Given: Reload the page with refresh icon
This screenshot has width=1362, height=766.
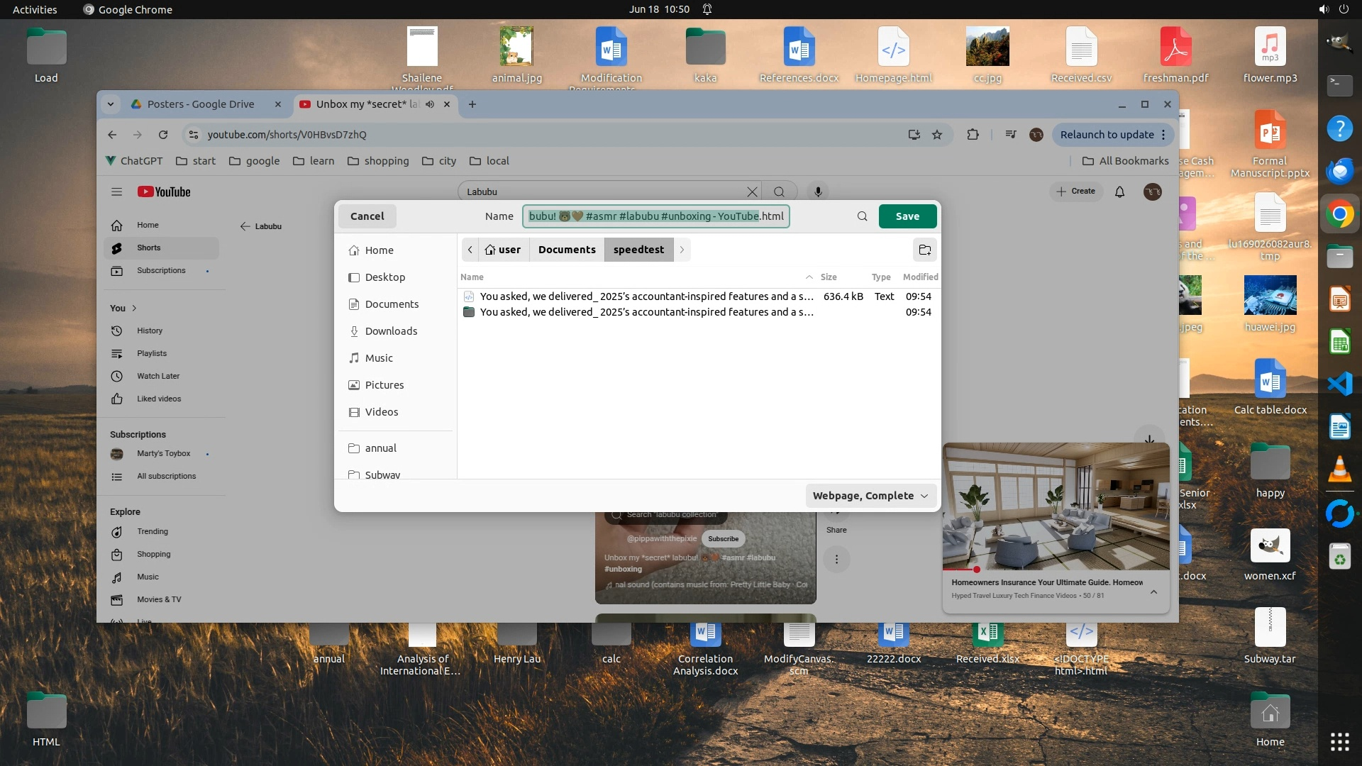Looking at the screenshot, I should [x=163, y=135].
